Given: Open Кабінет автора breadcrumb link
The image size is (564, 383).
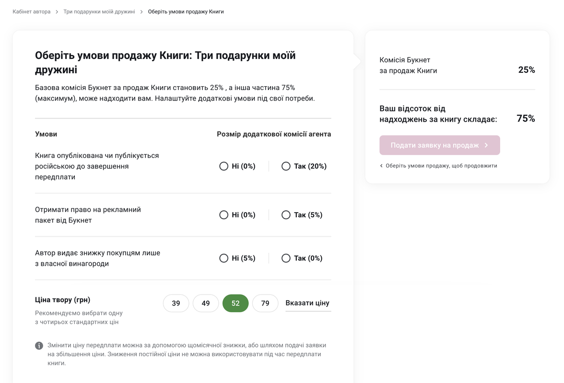Looking at the screenshot, I should click(x=32, y=12).
